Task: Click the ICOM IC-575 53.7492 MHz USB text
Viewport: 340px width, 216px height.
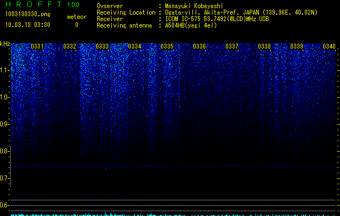Action: click(x=217, y=19)
